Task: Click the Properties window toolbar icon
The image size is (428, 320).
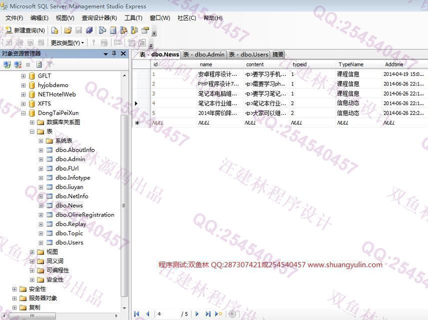Action: (145, 30)
